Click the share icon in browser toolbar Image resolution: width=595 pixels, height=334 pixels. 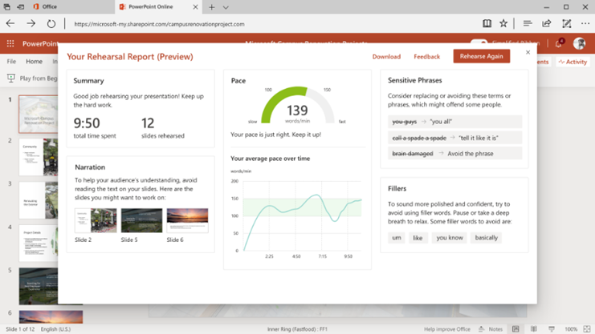[x=547, y=24]
